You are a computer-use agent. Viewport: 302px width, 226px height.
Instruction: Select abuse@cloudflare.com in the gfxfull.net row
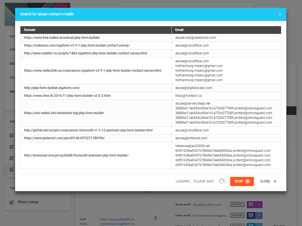tap(192, 130)
